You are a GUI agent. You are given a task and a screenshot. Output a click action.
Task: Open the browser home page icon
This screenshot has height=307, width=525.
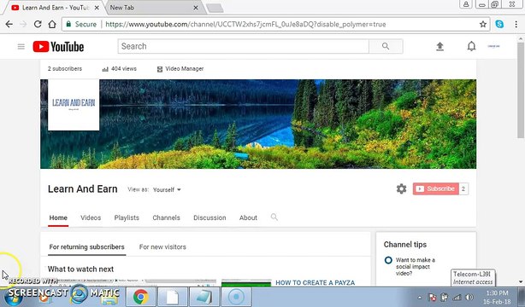52,24
